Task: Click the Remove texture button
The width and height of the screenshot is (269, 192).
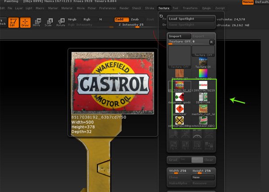Action: tap(203, 183)
